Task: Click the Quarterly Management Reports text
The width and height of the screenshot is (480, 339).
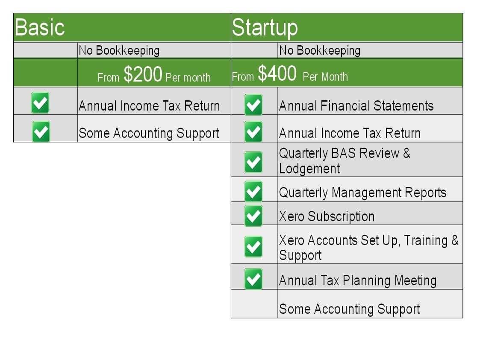Action: click(x=362, y=192)
